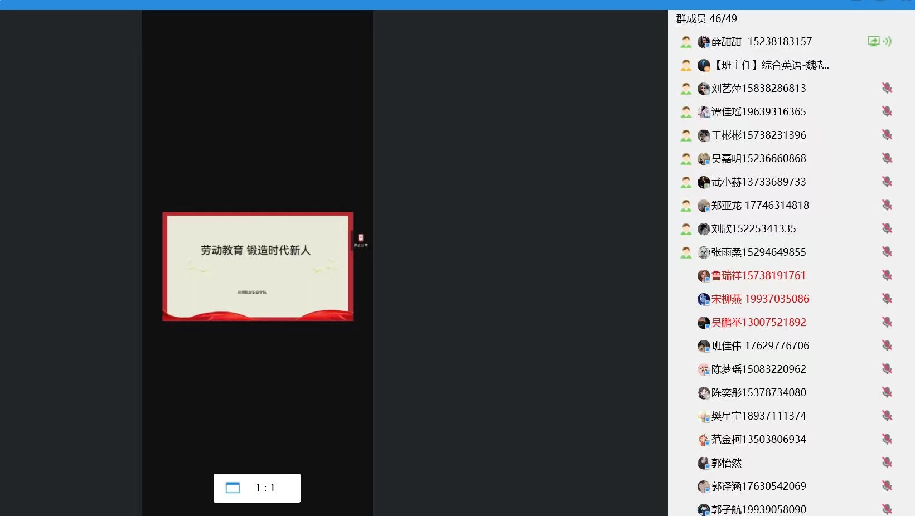Select member 班佳伟 17629776706 in list
The height and width of the screenshot is (516, 915).
(x=759, y=346)
